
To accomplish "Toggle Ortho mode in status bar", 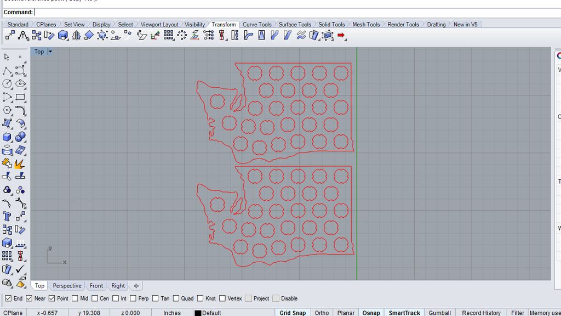I will pos(322,313).
